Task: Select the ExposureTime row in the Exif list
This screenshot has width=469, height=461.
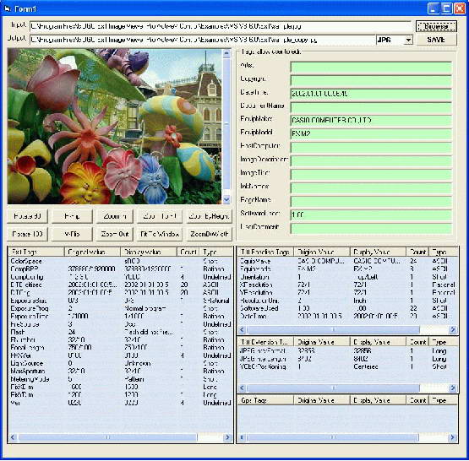Action: (120, 316)
